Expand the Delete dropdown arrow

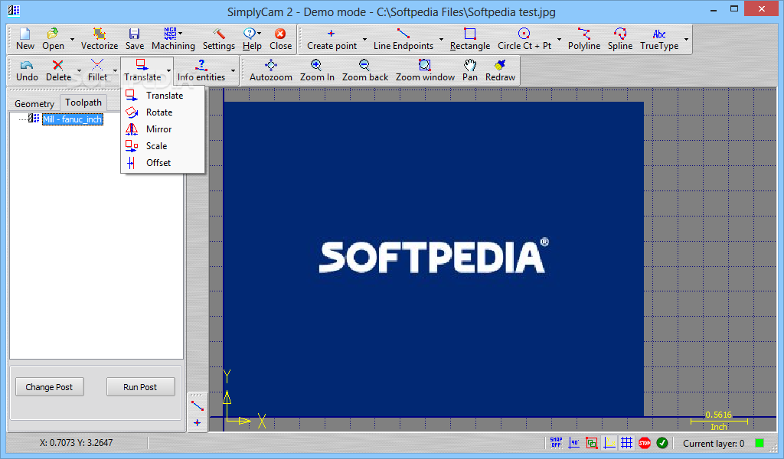coord(79,71)
